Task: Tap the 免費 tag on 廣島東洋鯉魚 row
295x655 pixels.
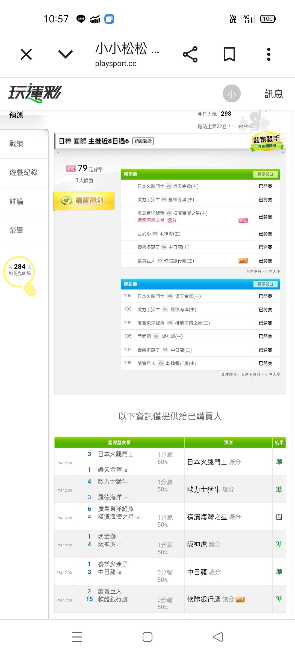Action: click(243, 220)
